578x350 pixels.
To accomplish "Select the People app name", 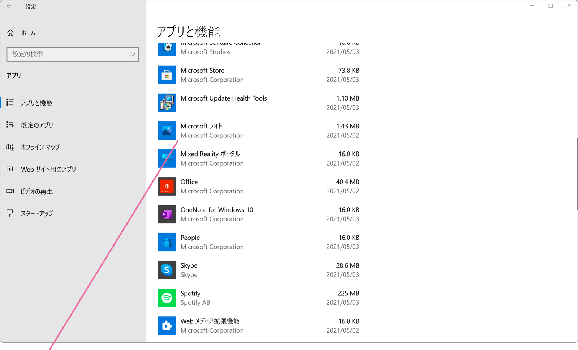I will (x=190, y=238).
